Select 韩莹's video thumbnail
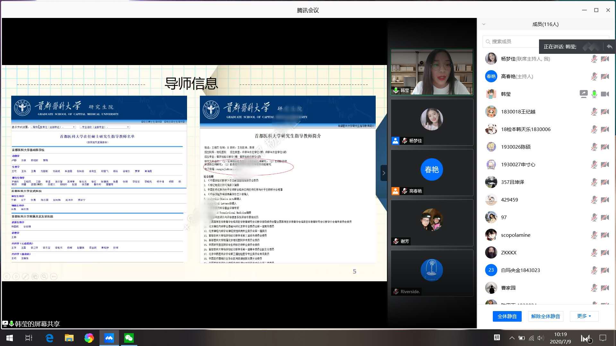 [432, 72]
